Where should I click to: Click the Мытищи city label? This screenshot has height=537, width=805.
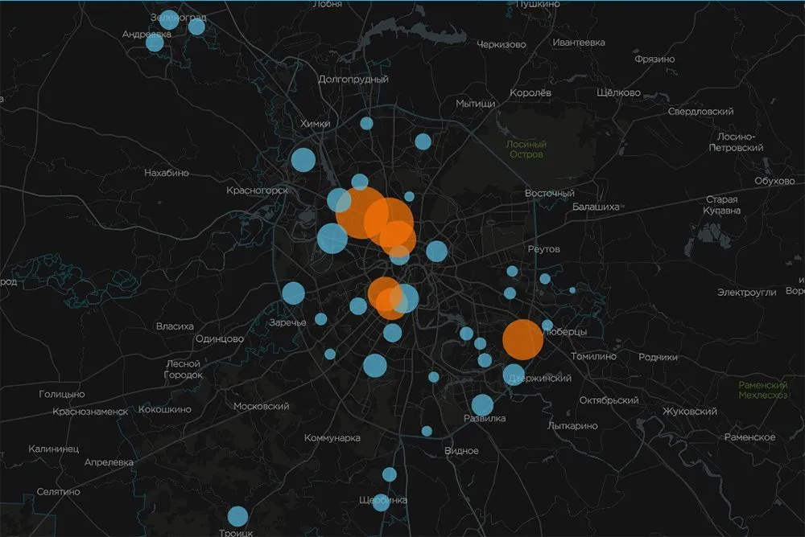[x=476, y=104]
